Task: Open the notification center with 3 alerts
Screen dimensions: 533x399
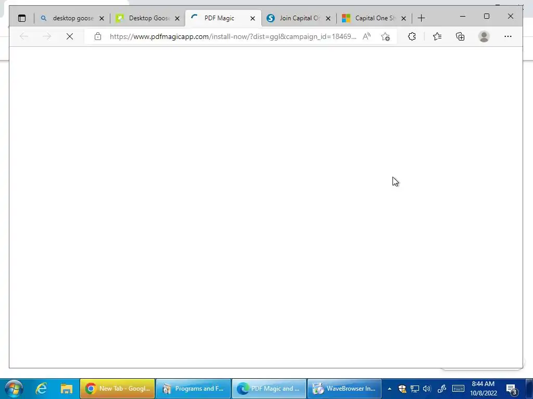Action: pyautogui.click(x=512, y=390)
